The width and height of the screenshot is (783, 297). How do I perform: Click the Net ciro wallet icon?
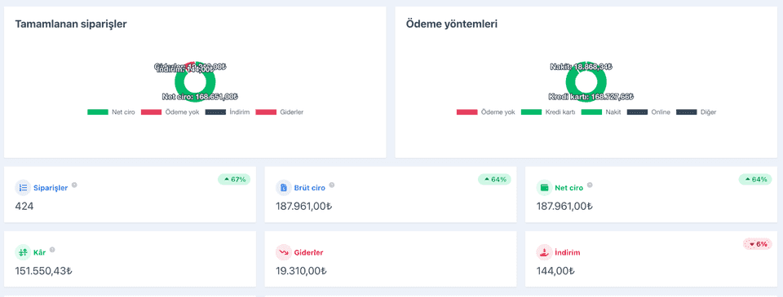[x=544, y=188]
